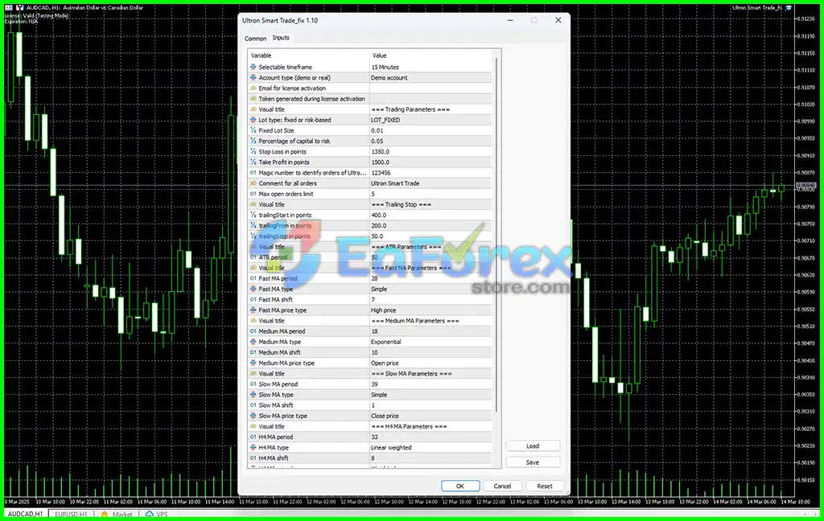Click the Load button
824x521 pixels.
(533, 446)
